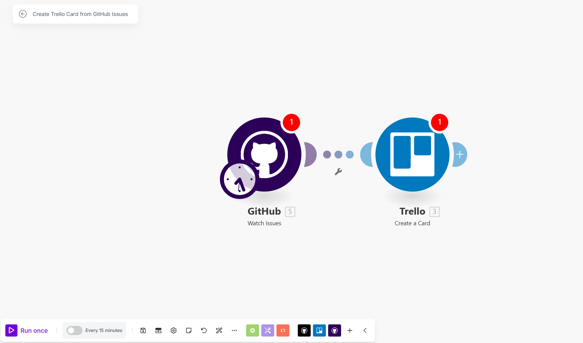The height and width of the screenshot is (343, 583).
Task: Open the clock schedule icon on GitHub module
Action: pos(239,180)
